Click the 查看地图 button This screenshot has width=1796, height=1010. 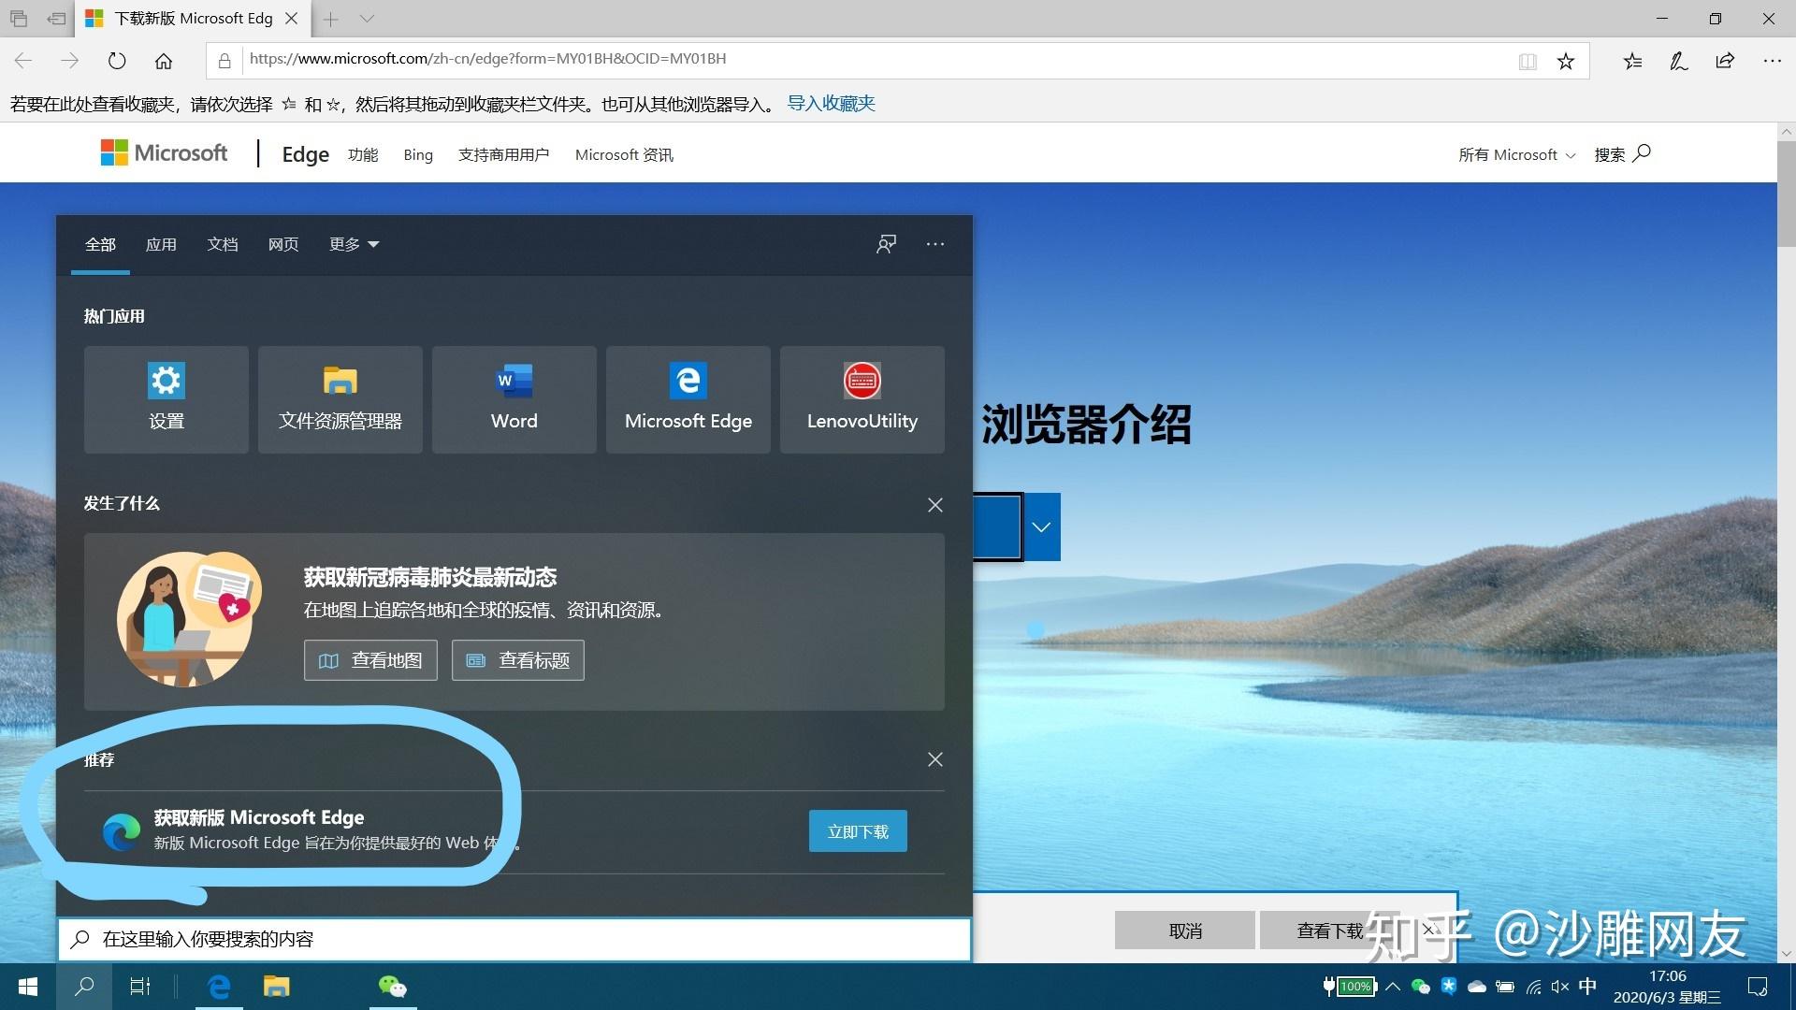click(x=370, y=660)
